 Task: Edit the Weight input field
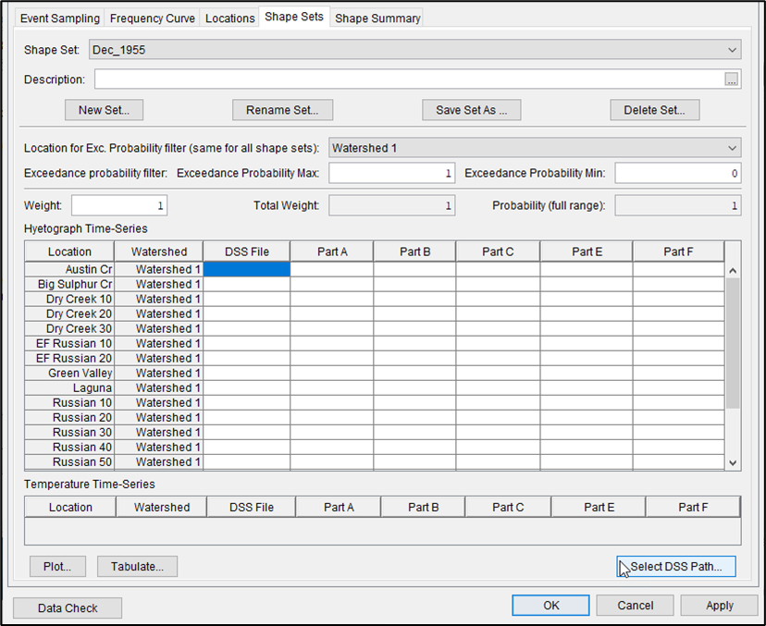pyautogui.click(x=118, y=205)
